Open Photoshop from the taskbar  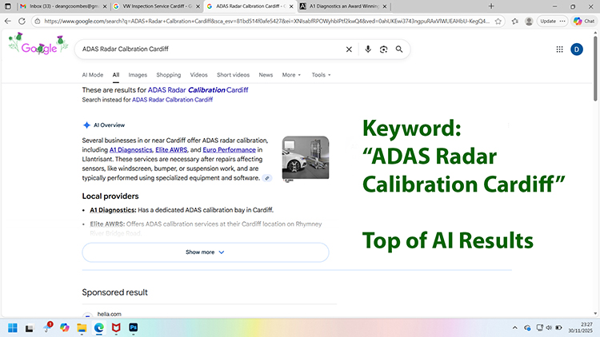click(134, 327)
